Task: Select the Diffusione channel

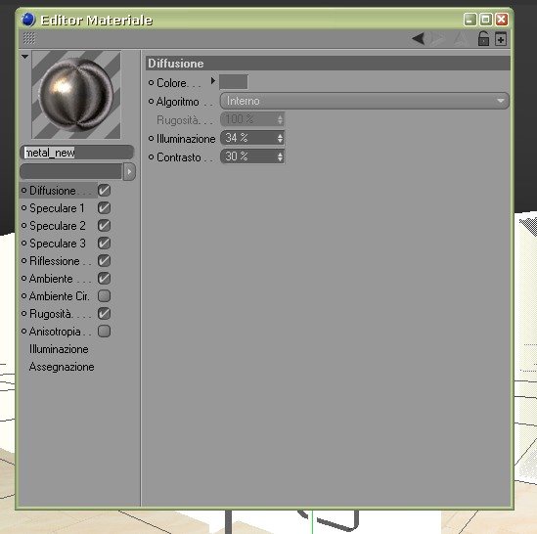Action: point(53,191)
